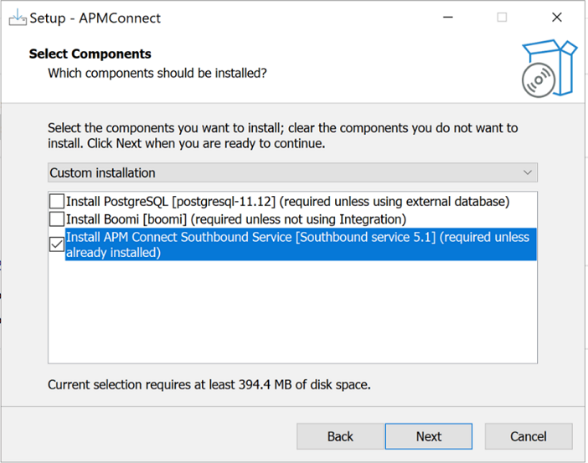588x463 pixels.
Task: Select the Install PostgreSQL list item text
Action: (287, 201)
